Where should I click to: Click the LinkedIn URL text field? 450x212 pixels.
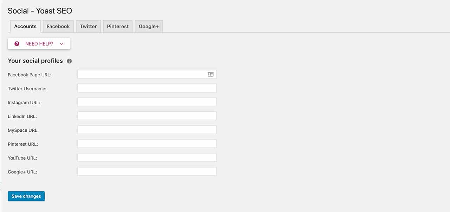pyautogui.click(x=147, y=116)
